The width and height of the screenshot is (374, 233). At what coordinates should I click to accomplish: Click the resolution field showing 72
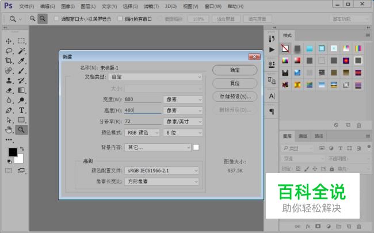pyautogui.click(x=143, y=121)
